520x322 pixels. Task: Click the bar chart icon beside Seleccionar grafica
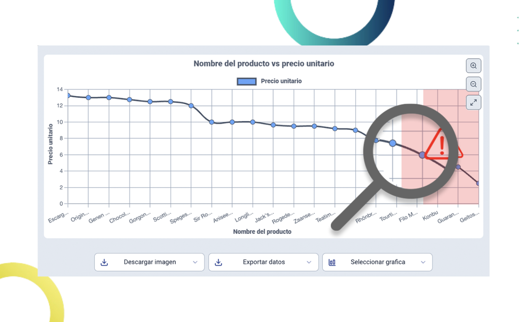click(332, 262)
